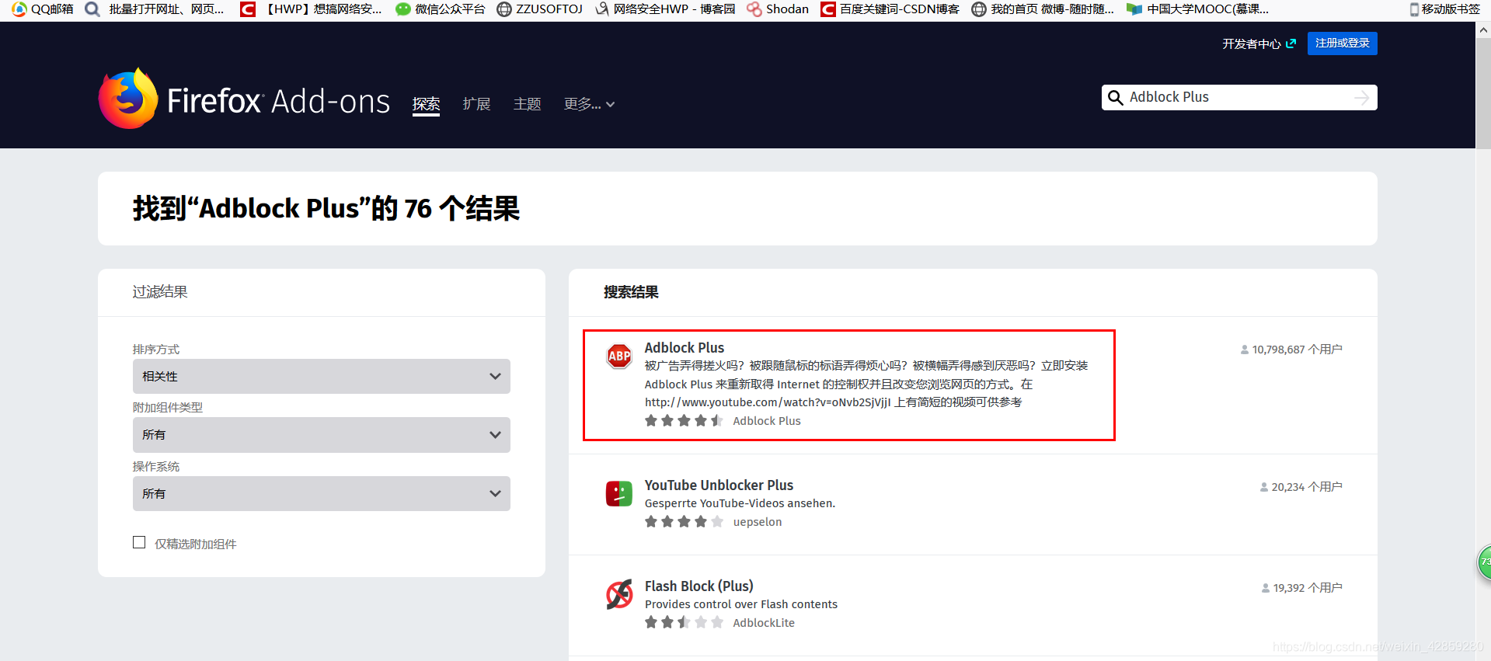Go to the 探索 tab
This screenshot has width=1491, height=661.
click(426, 104)
